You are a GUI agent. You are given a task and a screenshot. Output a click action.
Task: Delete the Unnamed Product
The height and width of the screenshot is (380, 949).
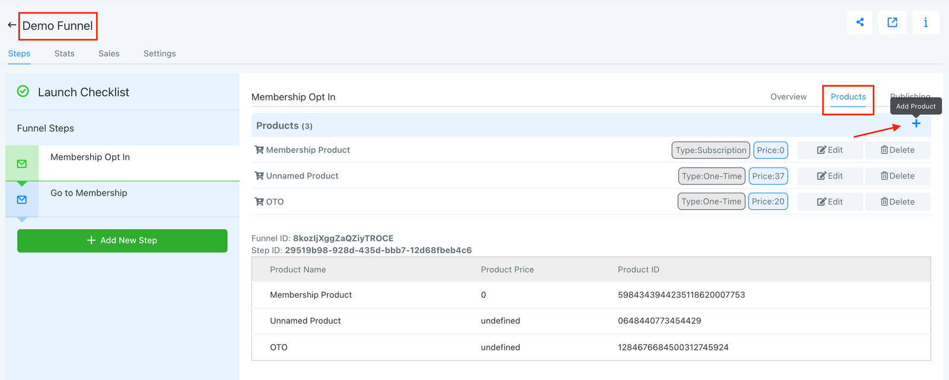(897, 176)
